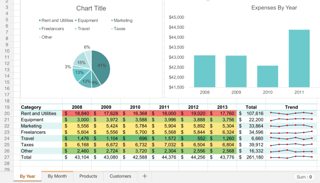Select the Rent and Utilities row label
The height and width of the screenshot is (183, 320).
(41, 113)
